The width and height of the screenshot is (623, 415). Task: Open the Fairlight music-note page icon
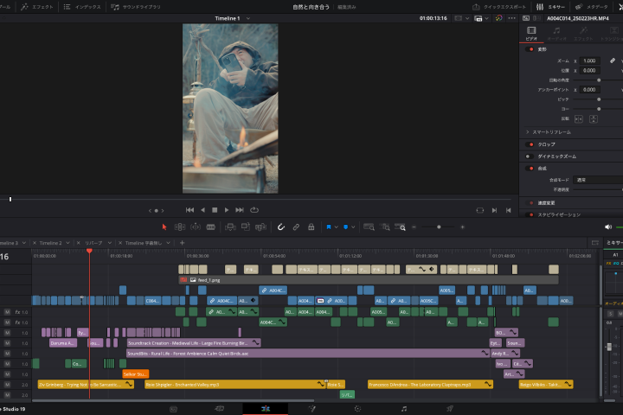(x=404, y=409)
